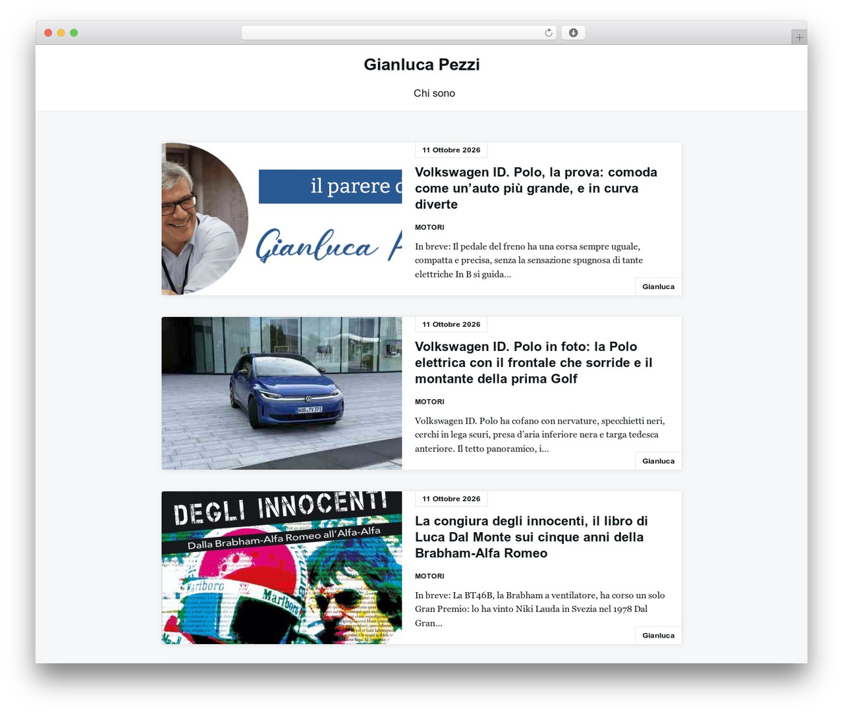Image resolution: width=843 pixels, height=714 pixels.
Task: Add a new browser tab
Action: click(799, 38)
